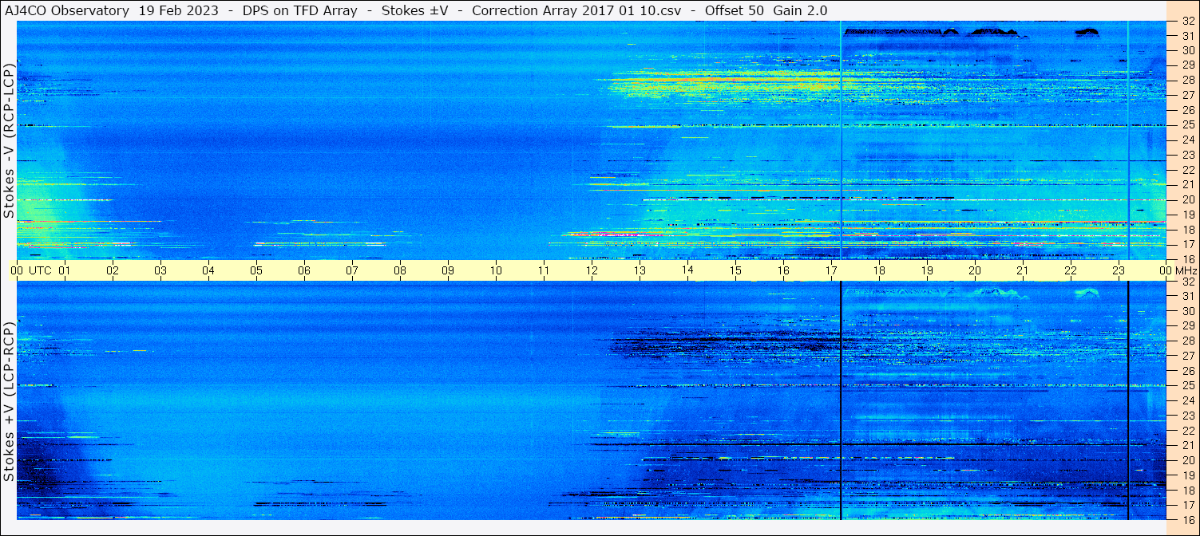Click 17 MHz on lower panel frequency scale
Viewport: 1200px width, 536px height.
[x=1188, y=505]
